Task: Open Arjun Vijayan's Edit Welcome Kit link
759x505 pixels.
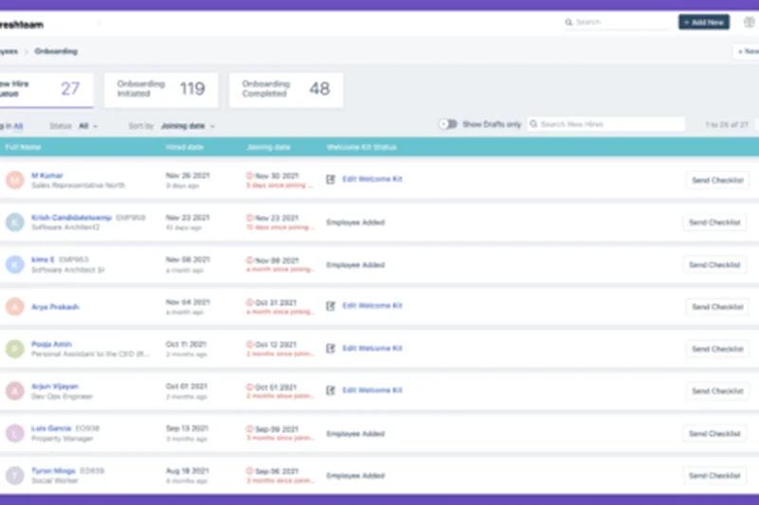Action: tap(372, 390)
